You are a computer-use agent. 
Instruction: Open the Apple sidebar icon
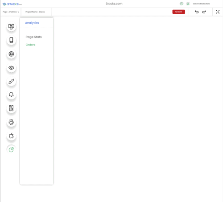(11, 136)
